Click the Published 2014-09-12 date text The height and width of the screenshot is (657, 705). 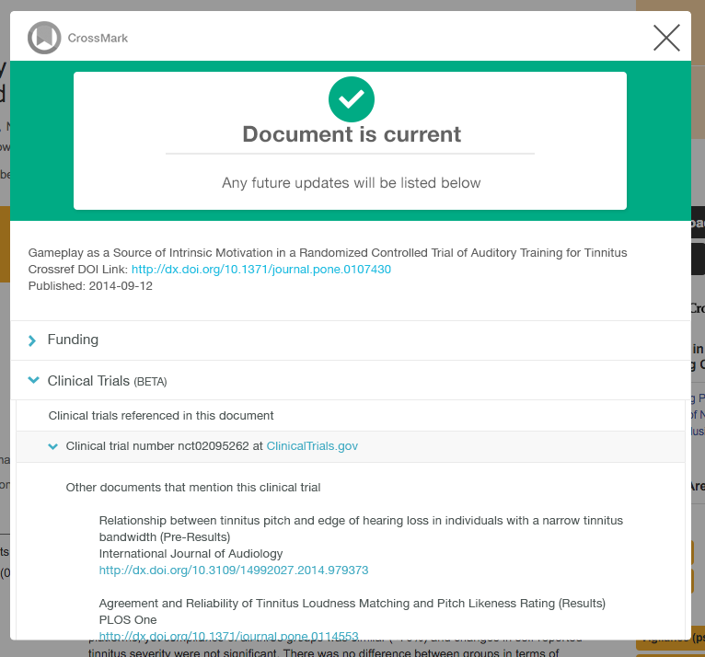[x=90, y=286]
